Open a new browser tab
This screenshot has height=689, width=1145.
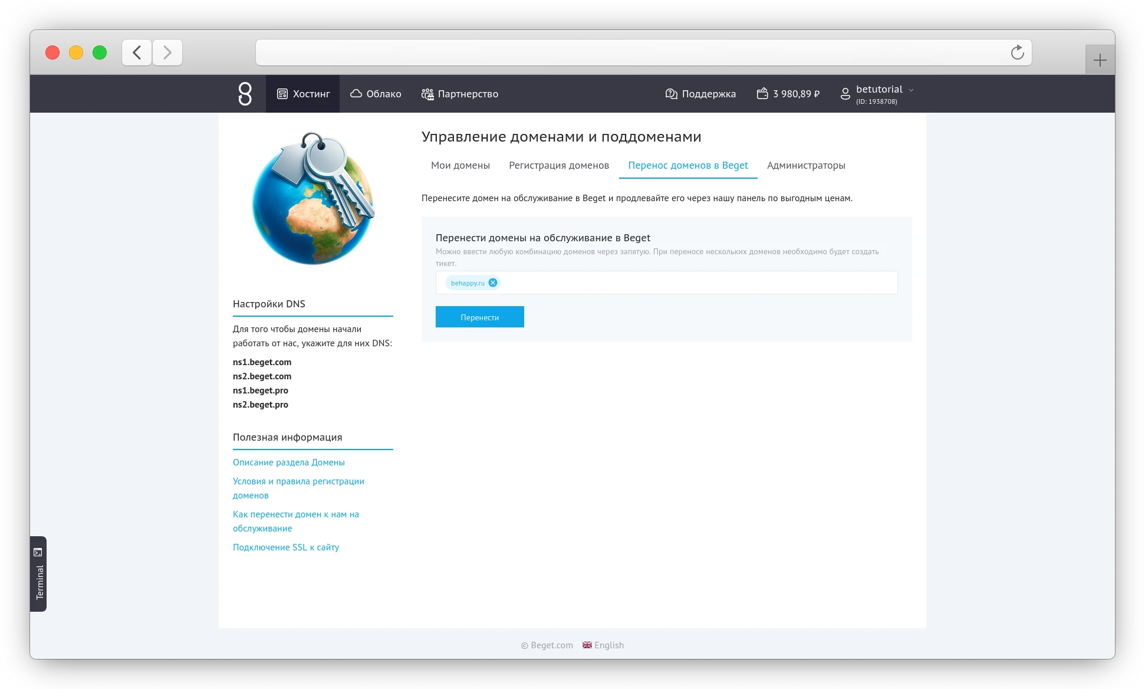tap(1100, 59)
